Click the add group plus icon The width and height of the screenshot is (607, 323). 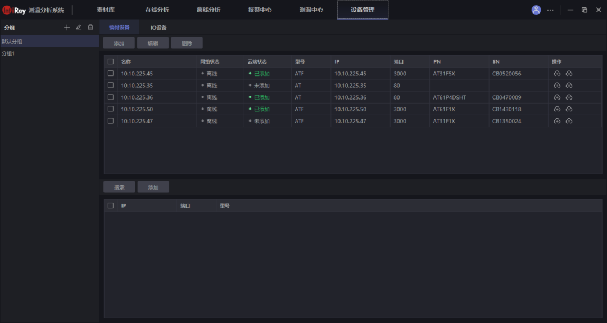click(x=67, y=28)
